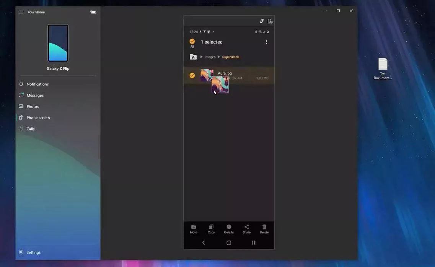
Task: Tap the Share icon
Action: (x=246, y=229)
